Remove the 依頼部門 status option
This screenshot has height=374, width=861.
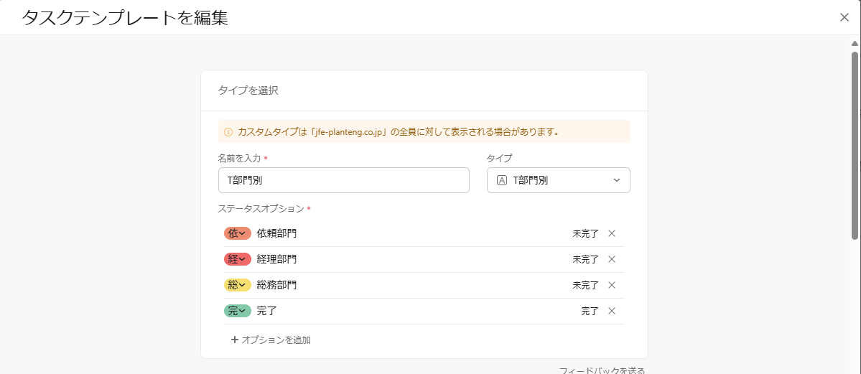coord(612,233)
